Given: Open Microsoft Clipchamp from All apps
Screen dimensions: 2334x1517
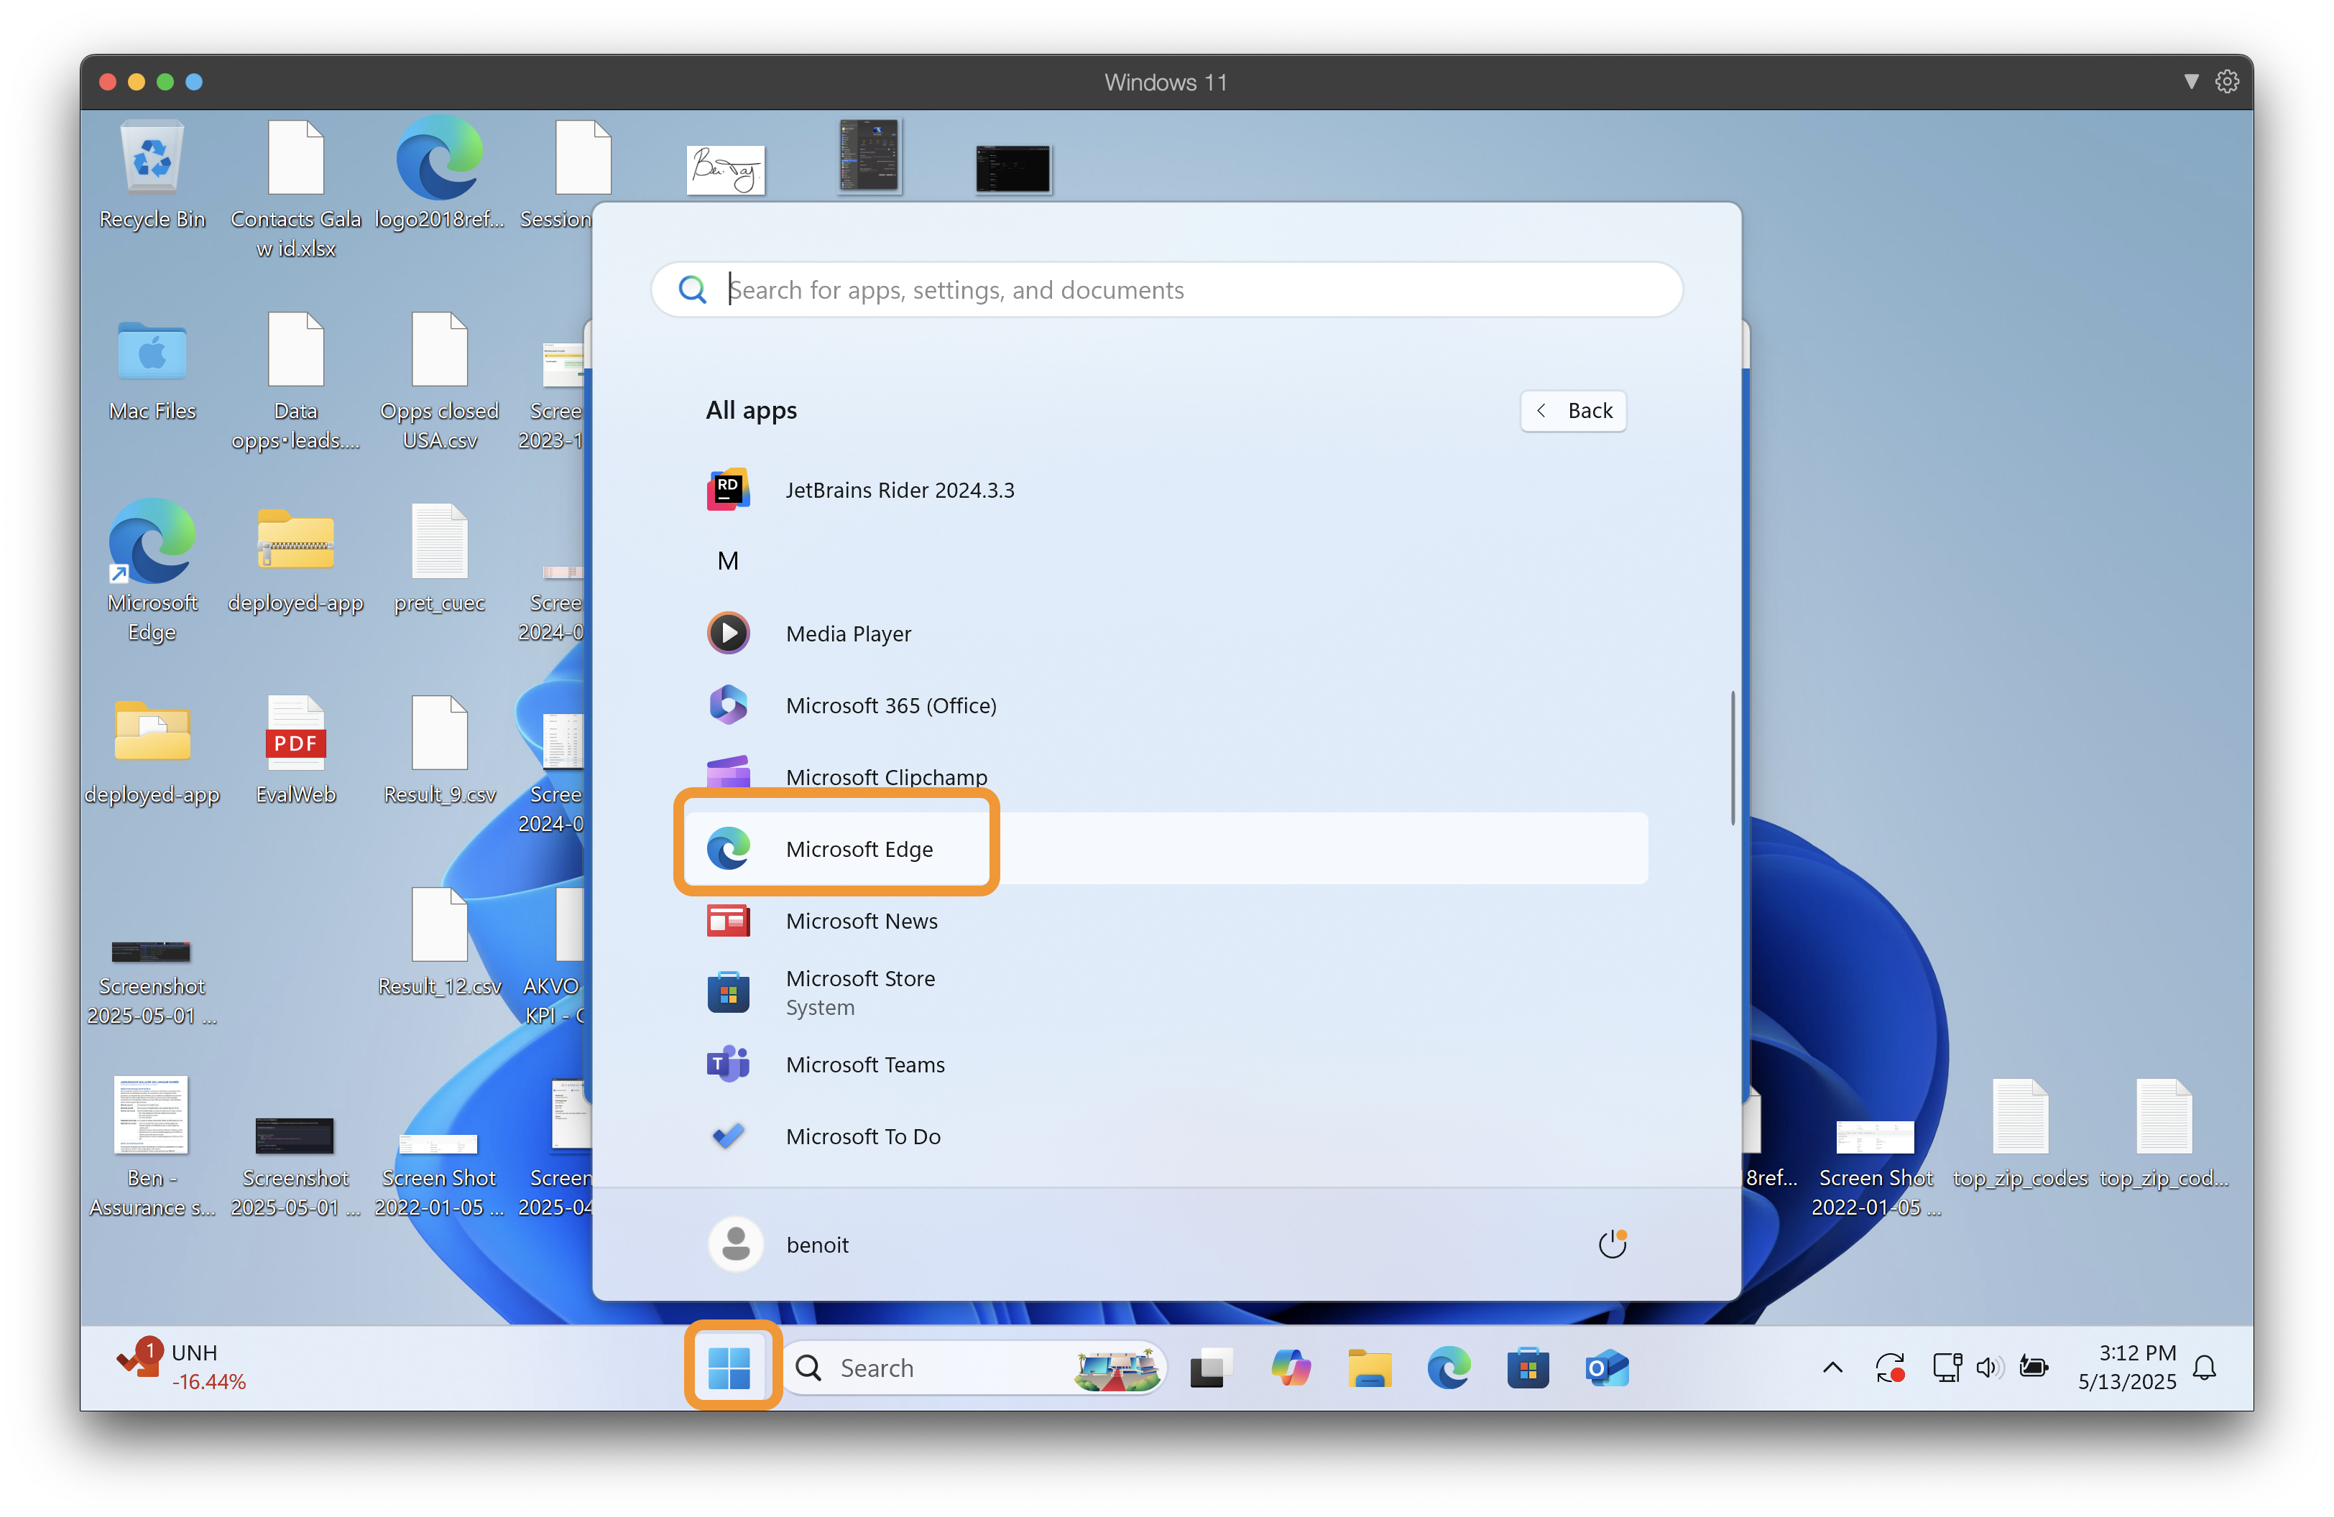Looking at the screenshot, I should click(1166, 776).
